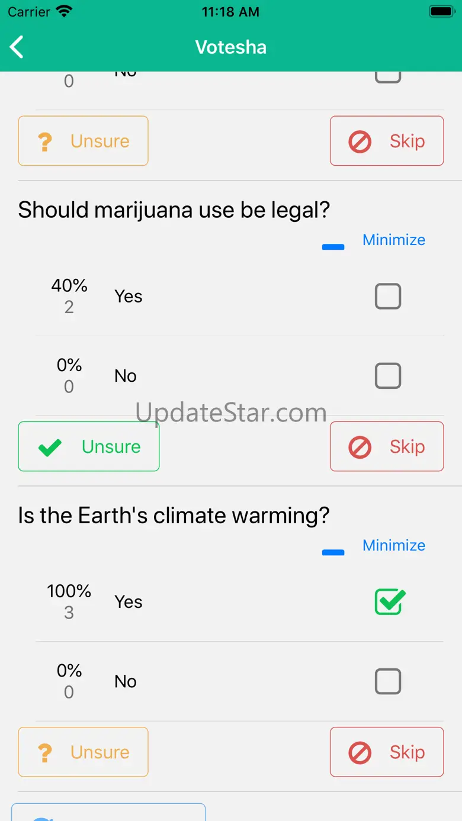Minimize the marijuana question

point(394,240)
